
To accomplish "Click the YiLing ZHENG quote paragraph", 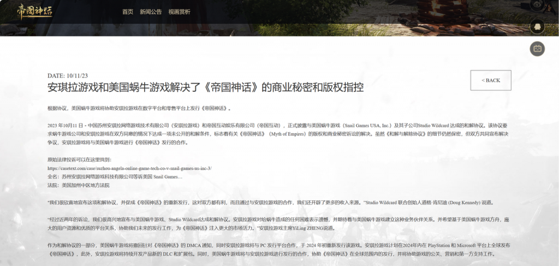I will coord(278,224).
